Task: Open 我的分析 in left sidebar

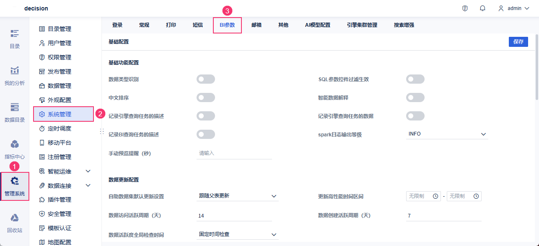Action: click(15, 75)
